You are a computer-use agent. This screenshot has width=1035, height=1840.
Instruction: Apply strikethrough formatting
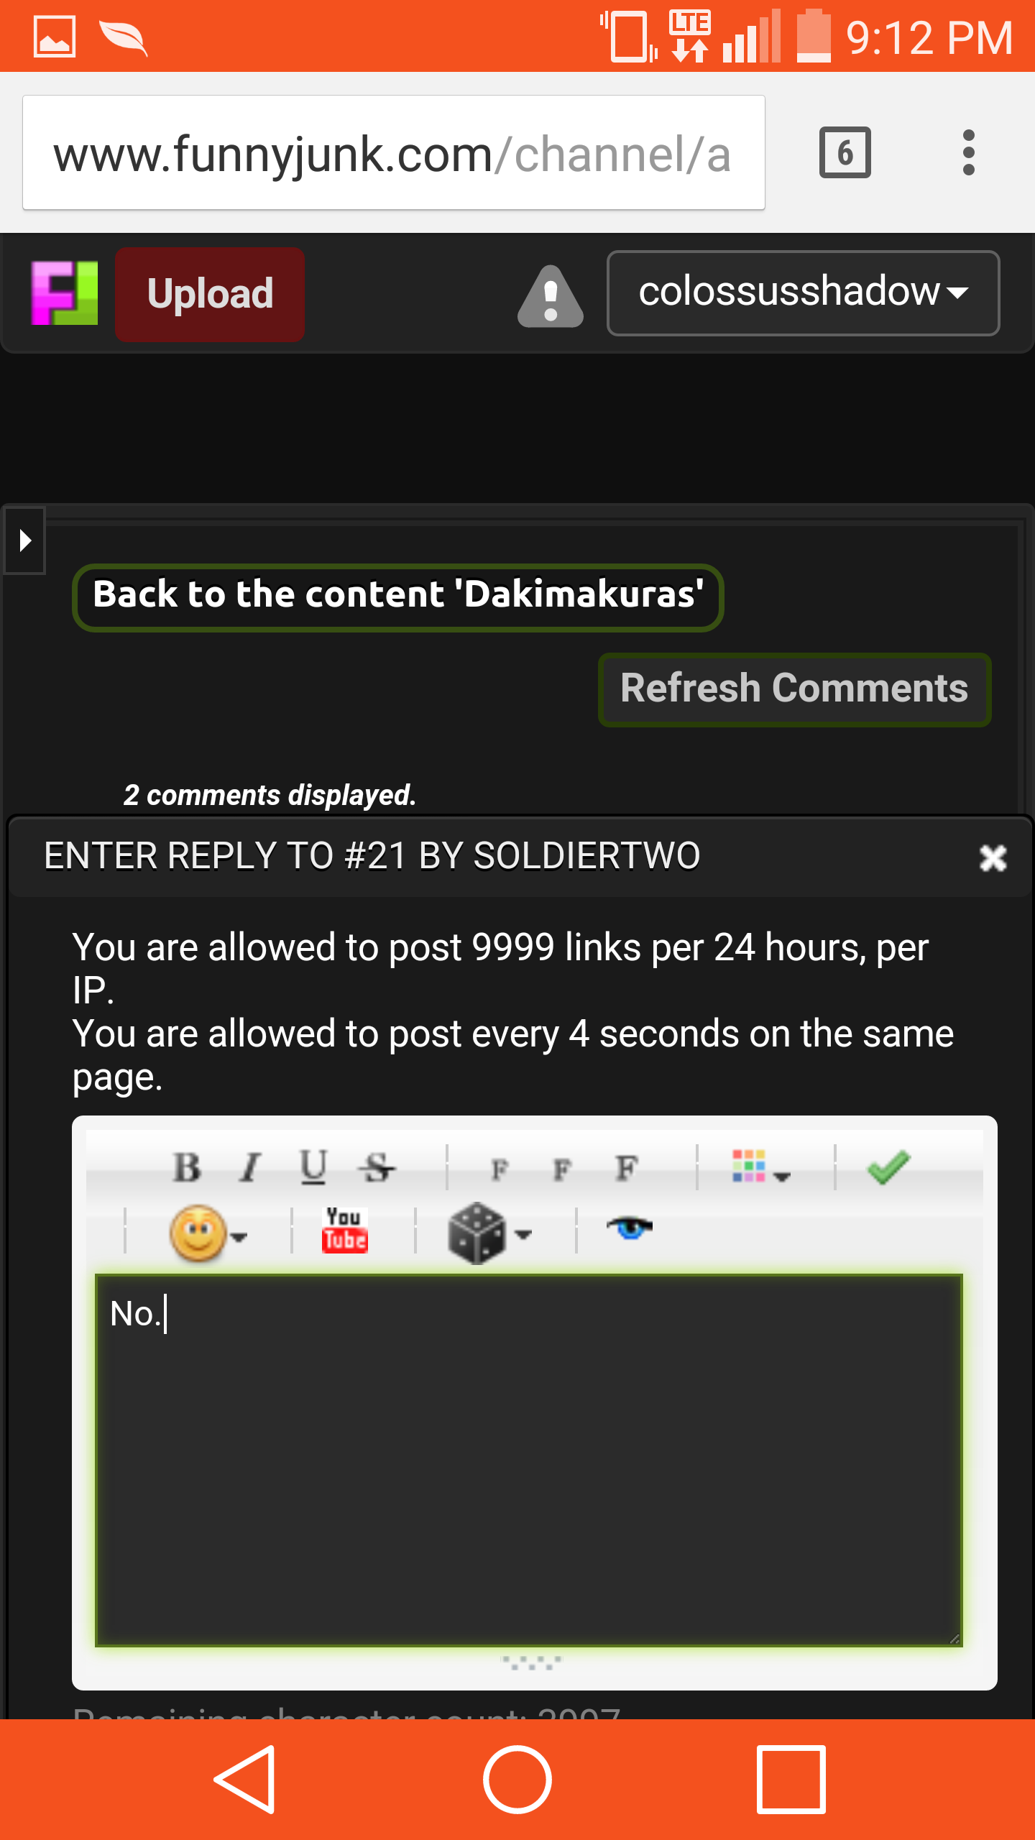coord(377,1167)
